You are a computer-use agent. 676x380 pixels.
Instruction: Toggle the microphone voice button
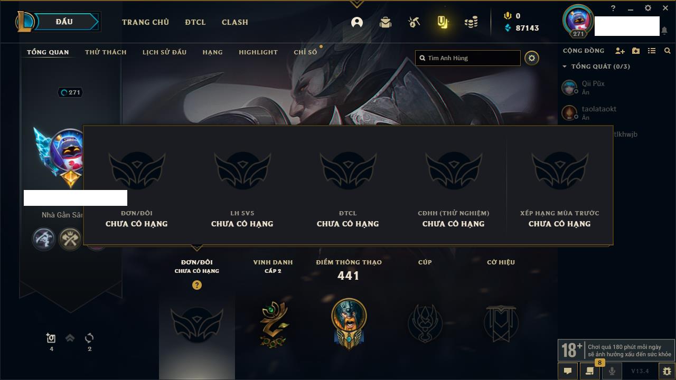coord(612,371)
